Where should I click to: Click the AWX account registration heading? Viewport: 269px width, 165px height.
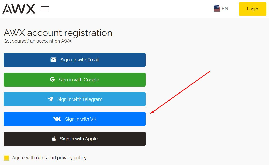coord(58,33)
